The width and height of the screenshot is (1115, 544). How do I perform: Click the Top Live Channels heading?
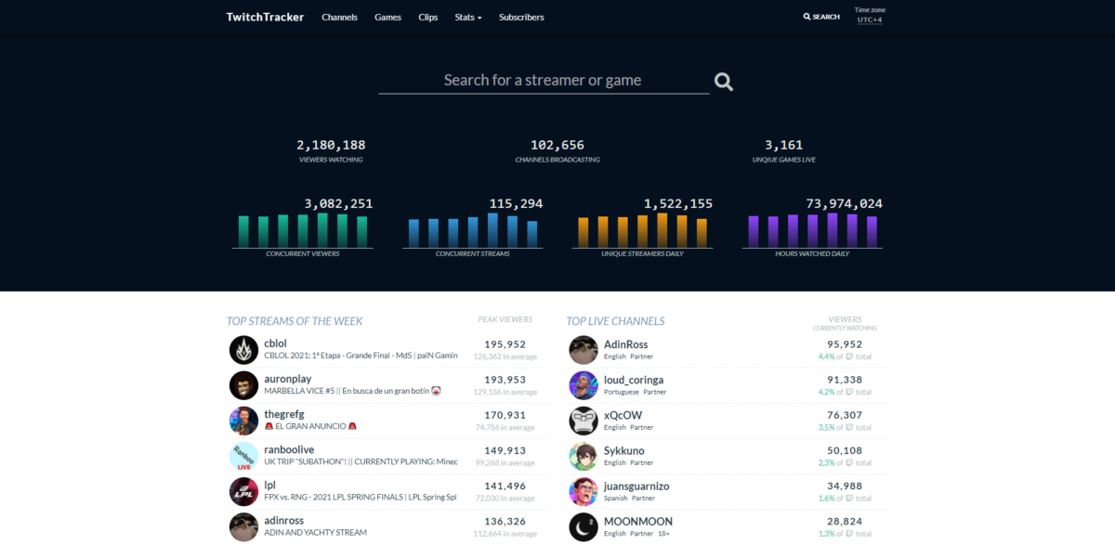tap(616, 321)
